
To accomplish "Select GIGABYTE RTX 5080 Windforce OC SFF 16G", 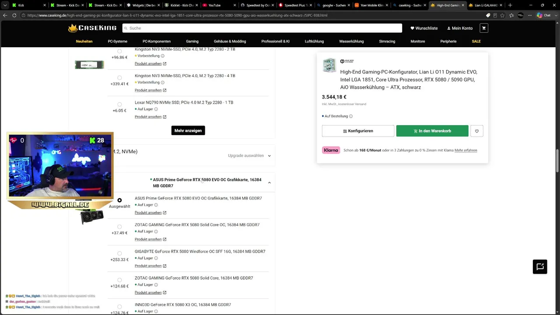I will pyautogui.click(x=119, y=253).
